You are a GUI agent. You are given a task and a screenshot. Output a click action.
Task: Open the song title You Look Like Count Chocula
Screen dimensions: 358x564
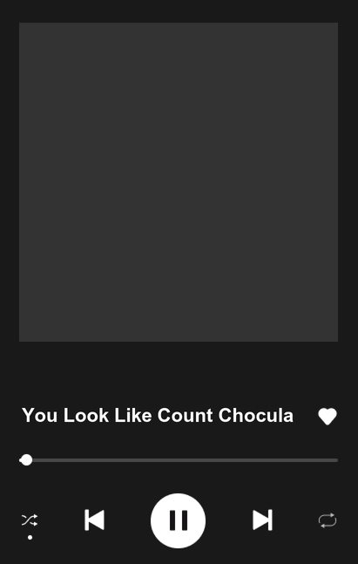click(158, 416)
